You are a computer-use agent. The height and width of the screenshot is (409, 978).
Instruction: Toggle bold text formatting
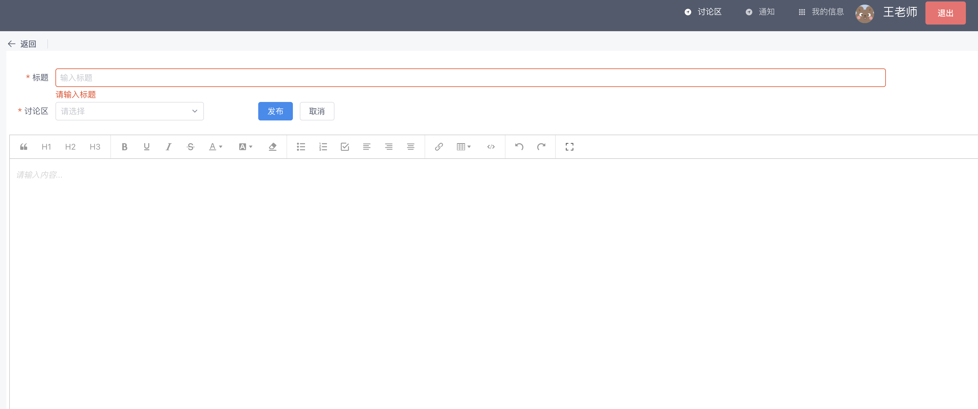[x=124, y=146]
